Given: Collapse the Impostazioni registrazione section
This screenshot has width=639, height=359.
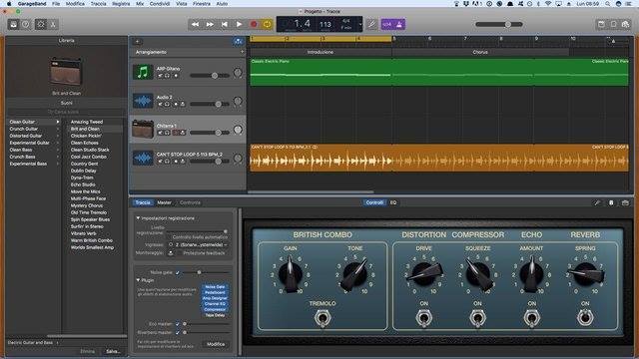Looking at the screenshot, I should [x=138, y=218].
